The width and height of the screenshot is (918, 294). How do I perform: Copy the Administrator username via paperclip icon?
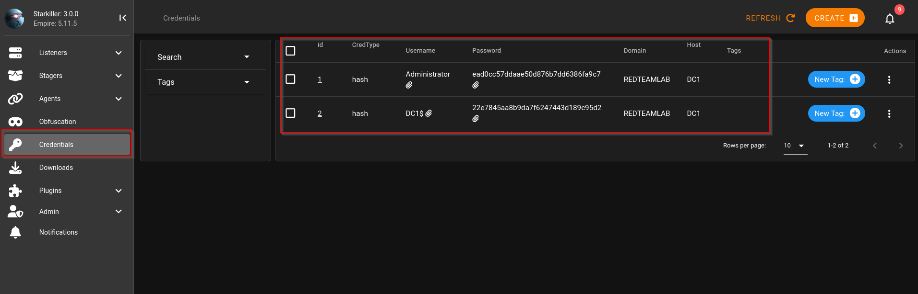point(409,85)
